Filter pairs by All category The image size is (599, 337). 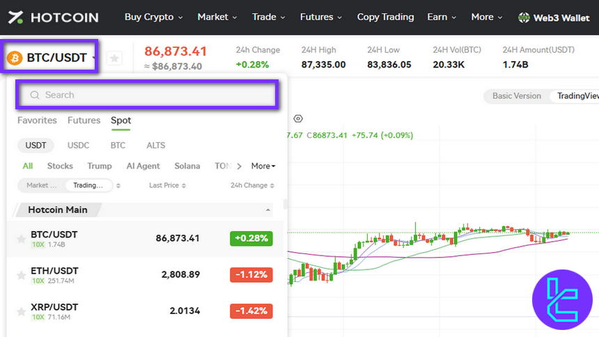[x=27, y=166]
